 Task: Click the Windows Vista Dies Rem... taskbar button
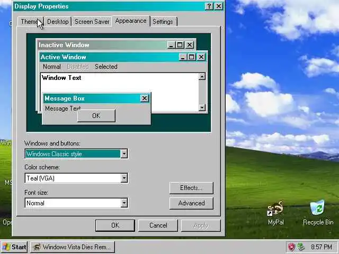point(73,247)
